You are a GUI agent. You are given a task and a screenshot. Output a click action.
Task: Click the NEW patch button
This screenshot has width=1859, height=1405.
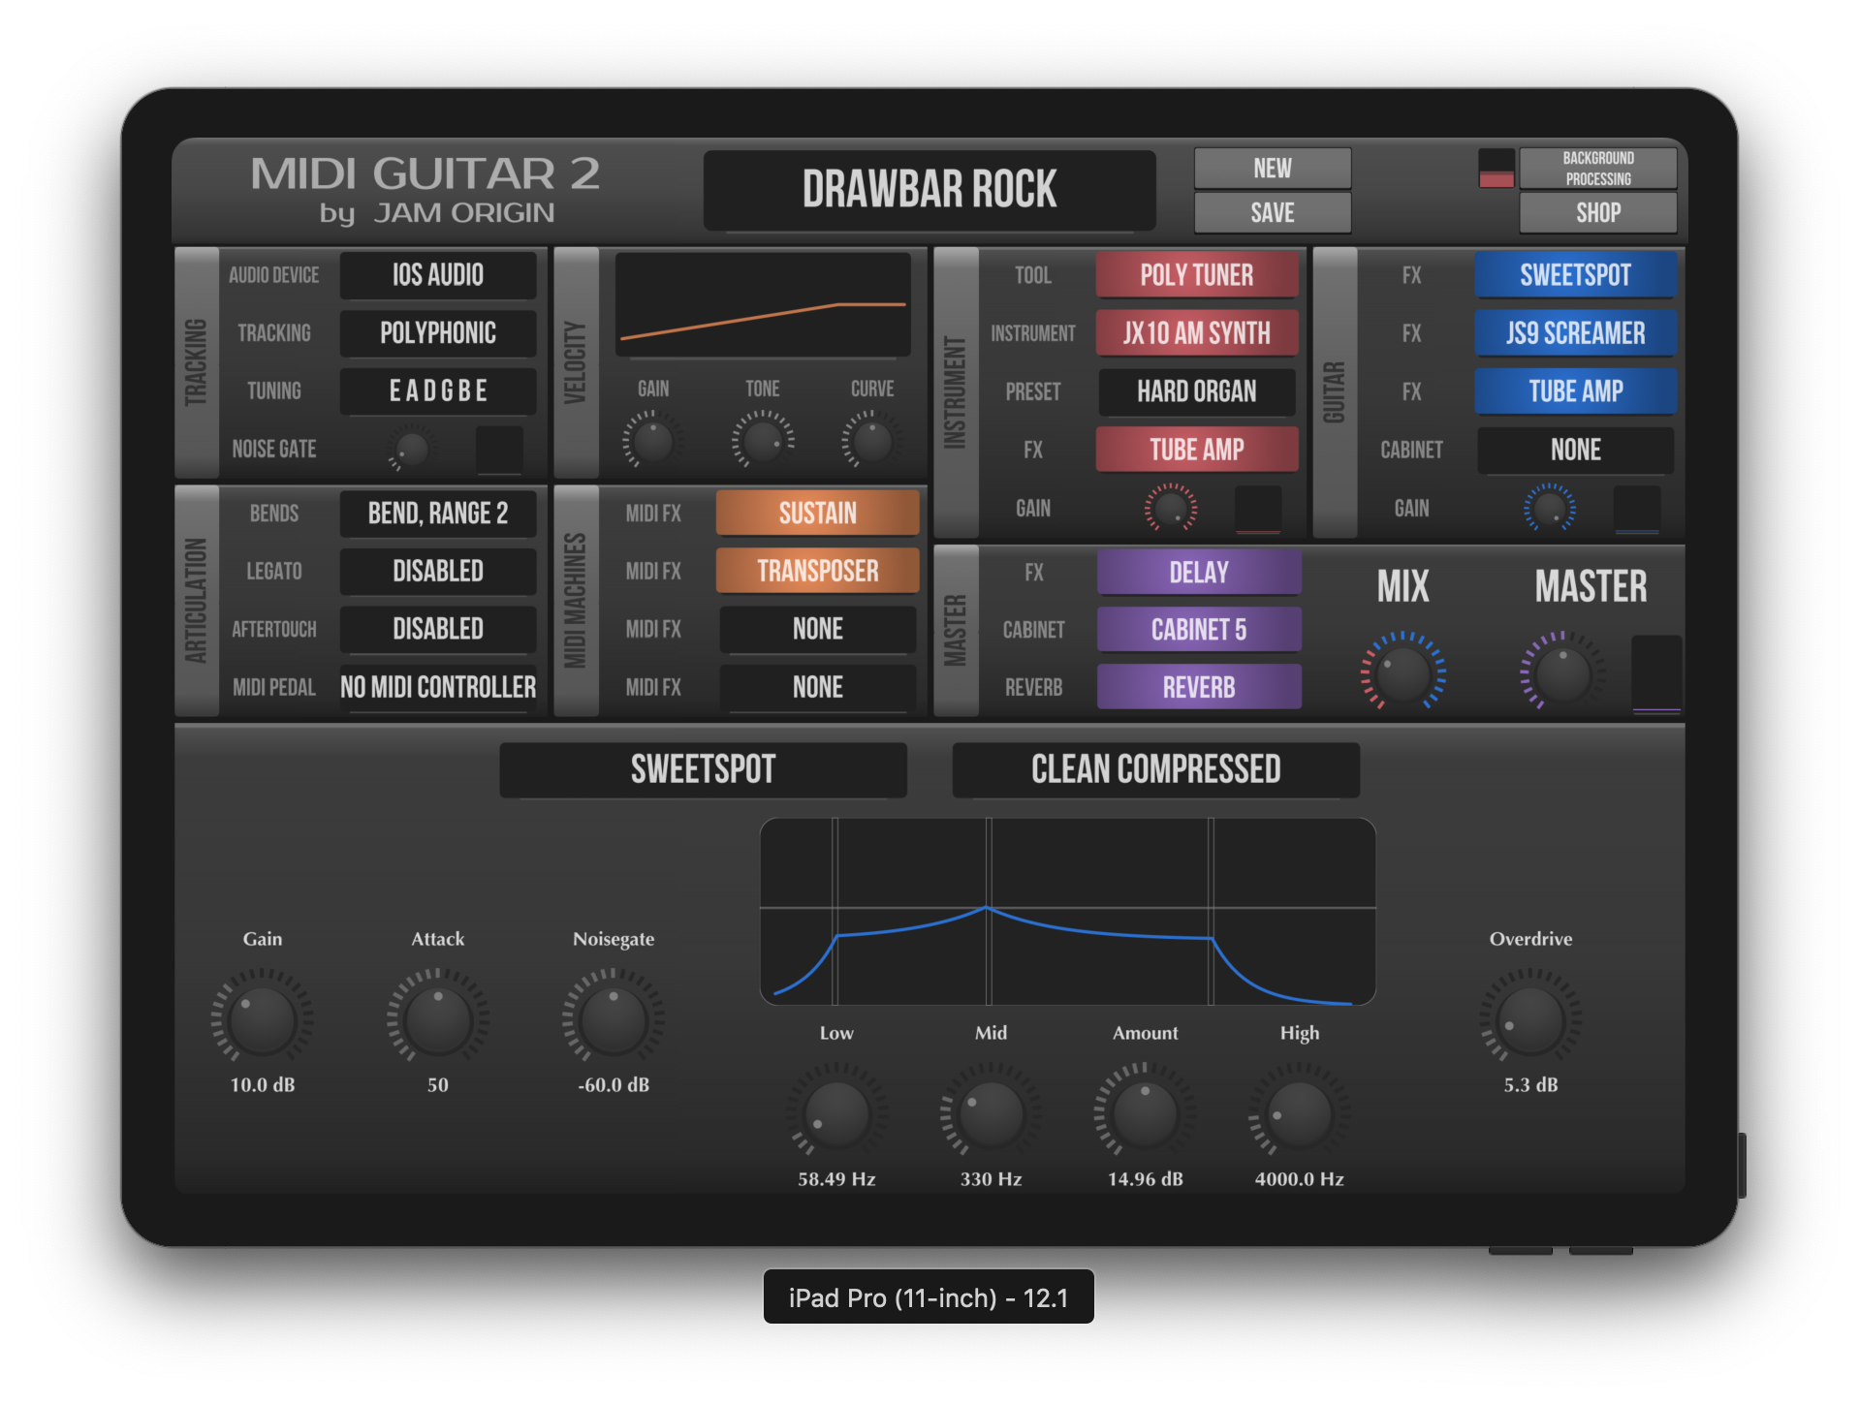(1272, 169)
